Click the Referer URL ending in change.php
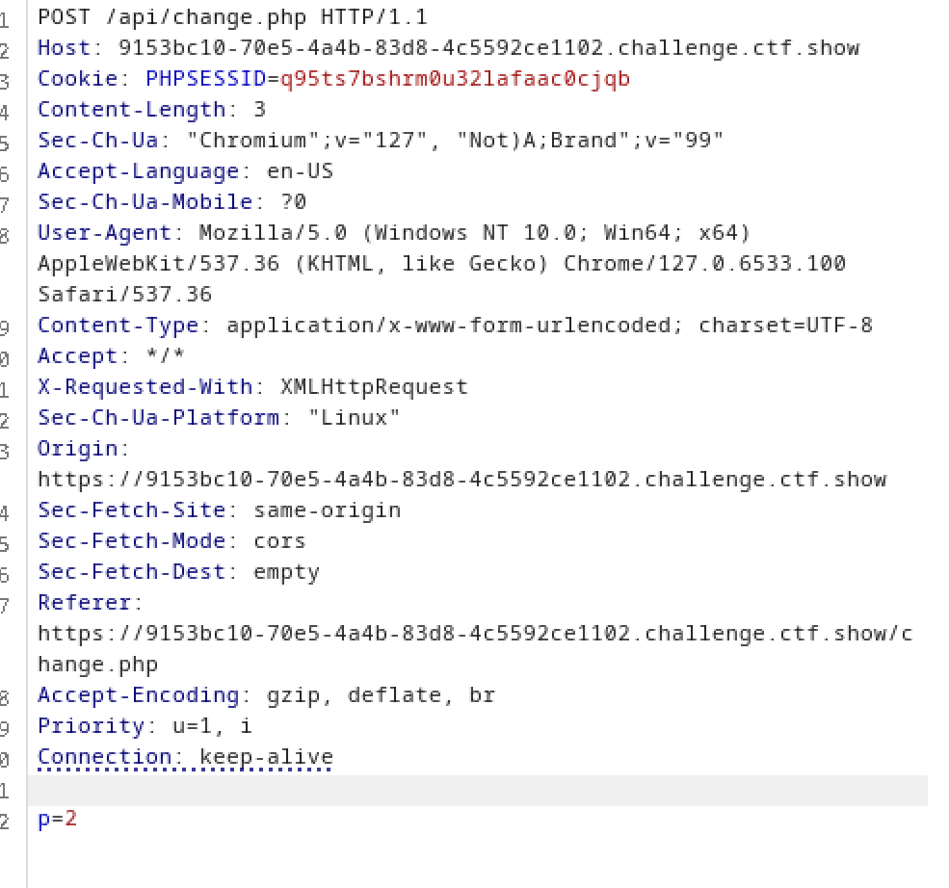Image resolution: width=949 pixels, height=888 pixels. pos(472,633)
